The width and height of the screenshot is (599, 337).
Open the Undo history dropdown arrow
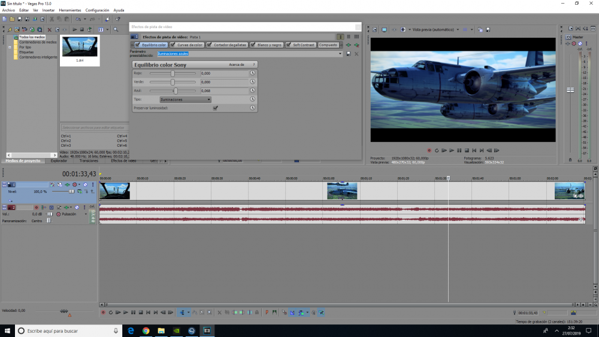coord(85,19)
